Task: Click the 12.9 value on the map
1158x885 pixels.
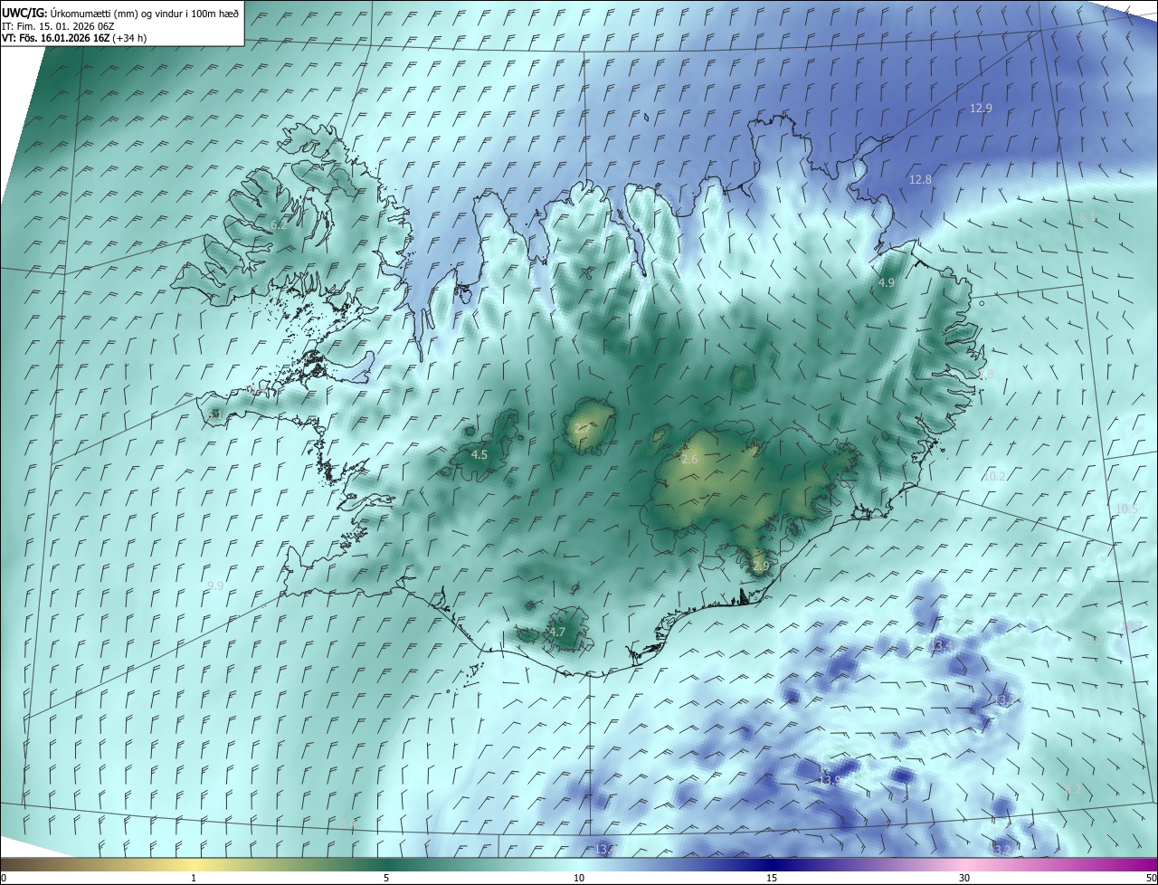Action: click(x=981, y=108)
